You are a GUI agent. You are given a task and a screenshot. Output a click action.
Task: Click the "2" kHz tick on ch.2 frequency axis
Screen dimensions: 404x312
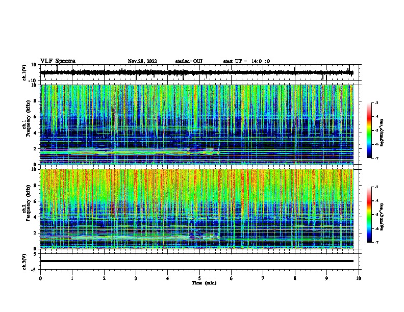pos(35,233)
